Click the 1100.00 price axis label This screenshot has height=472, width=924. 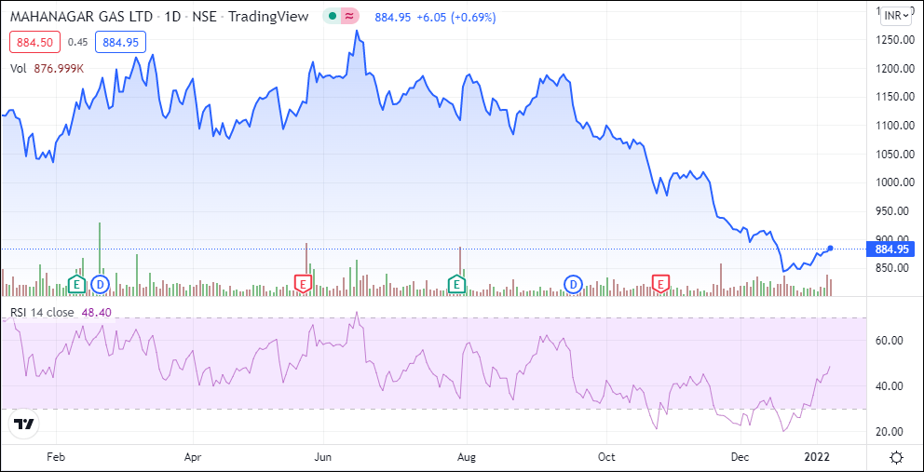(895, 126)
